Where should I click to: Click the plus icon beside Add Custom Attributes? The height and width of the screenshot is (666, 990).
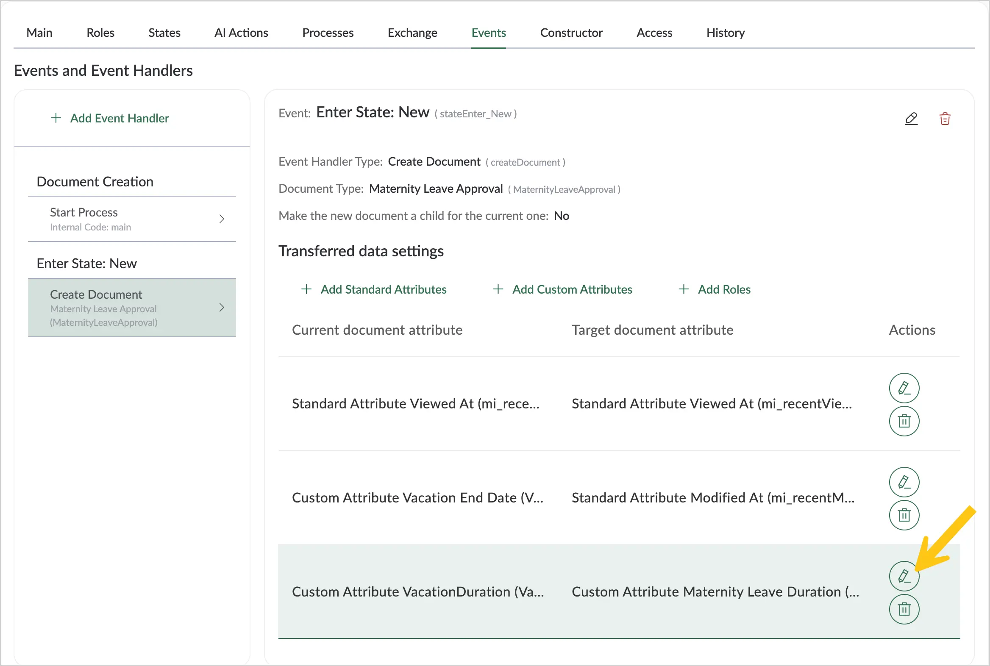tap(498, 289)
